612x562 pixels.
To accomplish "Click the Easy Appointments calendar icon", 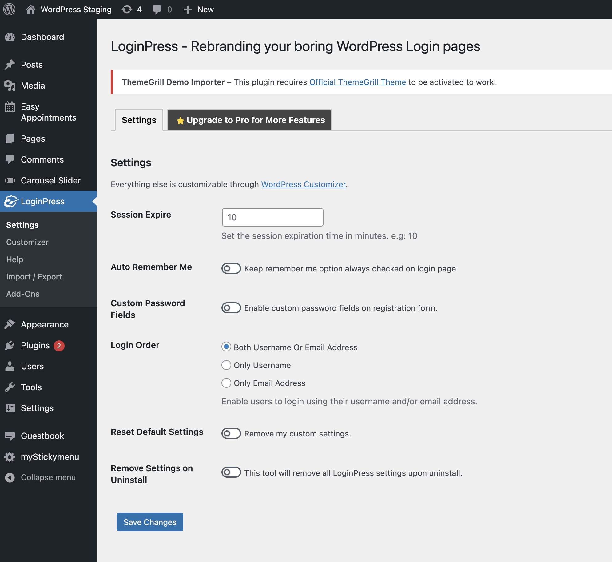I will tap(10, 107).
